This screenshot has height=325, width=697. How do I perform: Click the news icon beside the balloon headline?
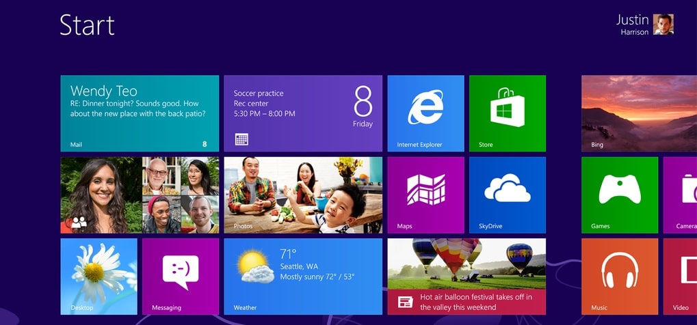pos(405,302)
